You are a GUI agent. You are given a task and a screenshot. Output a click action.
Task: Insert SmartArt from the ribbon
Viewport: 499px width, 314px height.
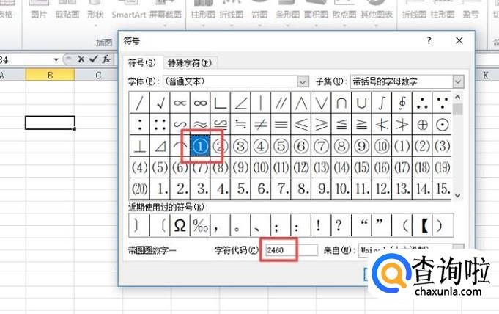pyautogui.click(x=128, y=11)
